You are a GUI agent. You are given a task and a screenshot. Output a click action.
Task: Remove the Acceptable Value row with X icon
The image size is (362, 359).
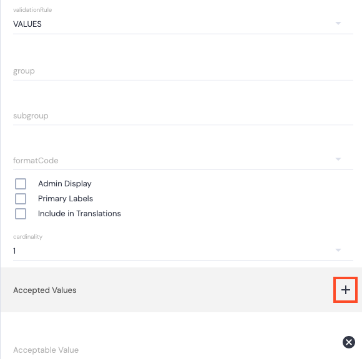pos(349,342)
